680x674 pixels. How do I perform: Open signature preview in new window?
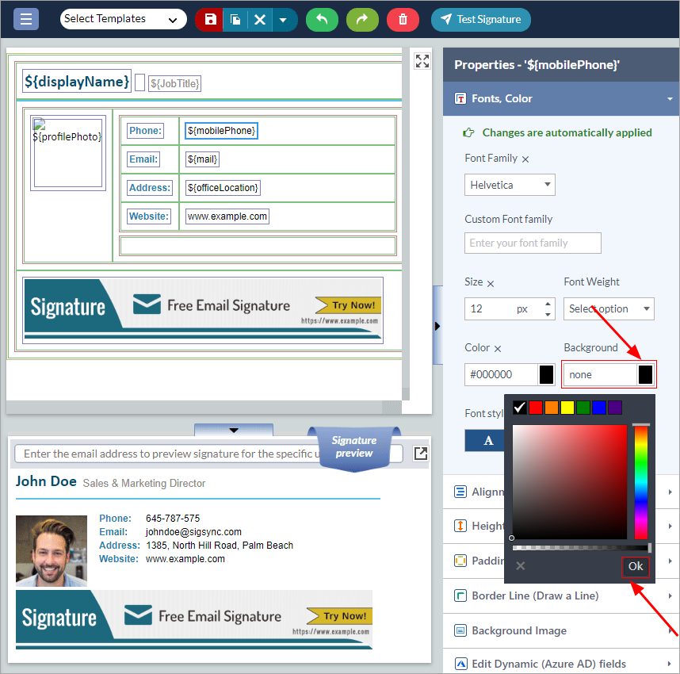(x=421, y=454)
